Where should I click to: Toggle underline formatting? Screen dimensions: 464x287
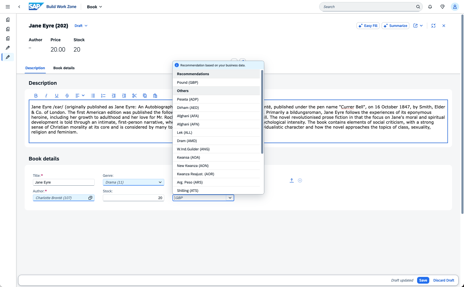pos(57,96)
